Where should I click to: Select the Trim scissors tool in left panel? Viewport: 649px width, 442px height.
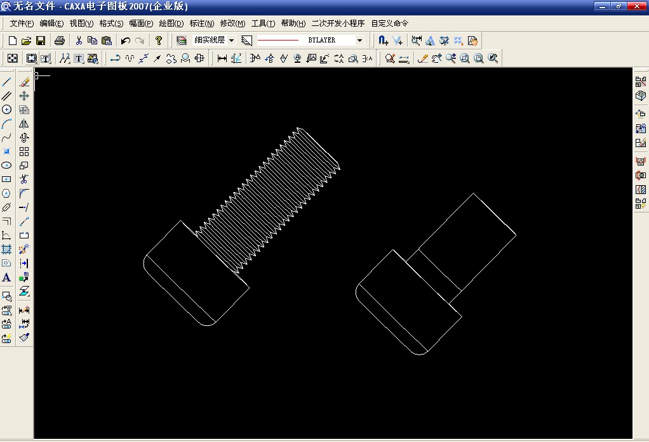[24, 179]
